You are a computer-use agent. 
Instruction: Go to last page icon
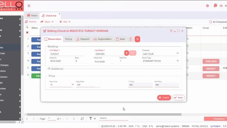coord(74,119)
